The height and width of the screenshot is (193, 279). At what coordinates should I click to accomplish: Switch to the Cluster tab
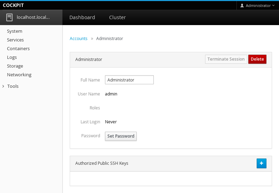[117, 17]
